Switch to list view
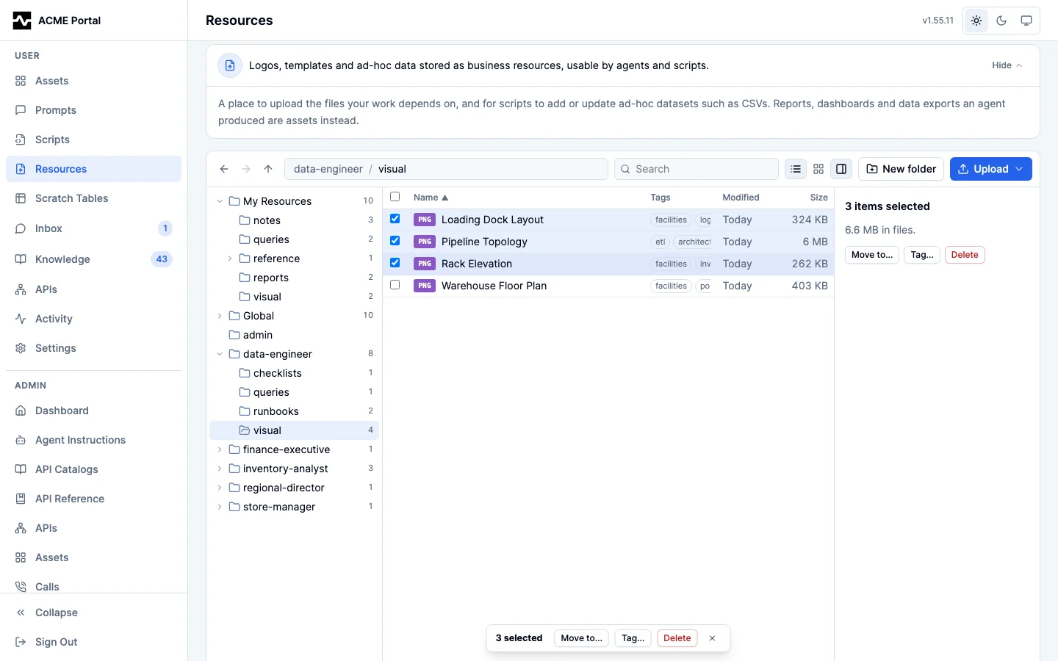This screenshot has height=661, width=1058. click(796, 169)
